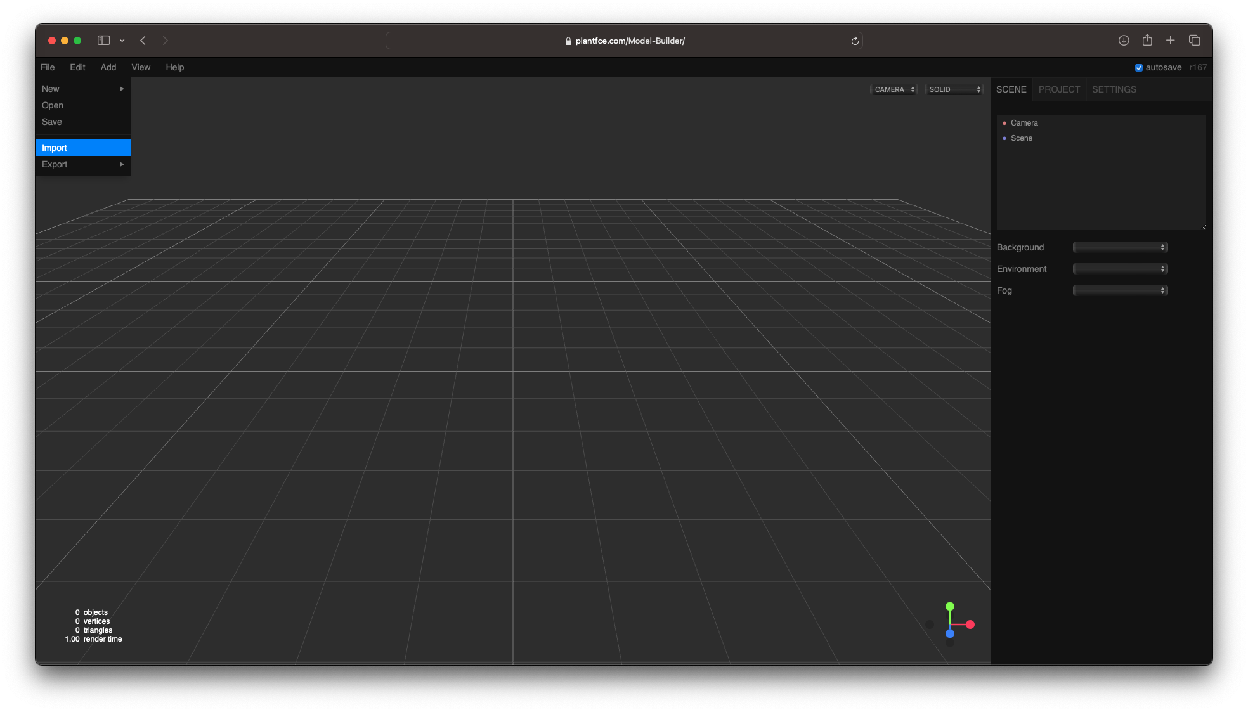Screen dimensions: 1248x712
Task: Open Downloads via the toolbar icon
Action: (x=1123, y=40)
